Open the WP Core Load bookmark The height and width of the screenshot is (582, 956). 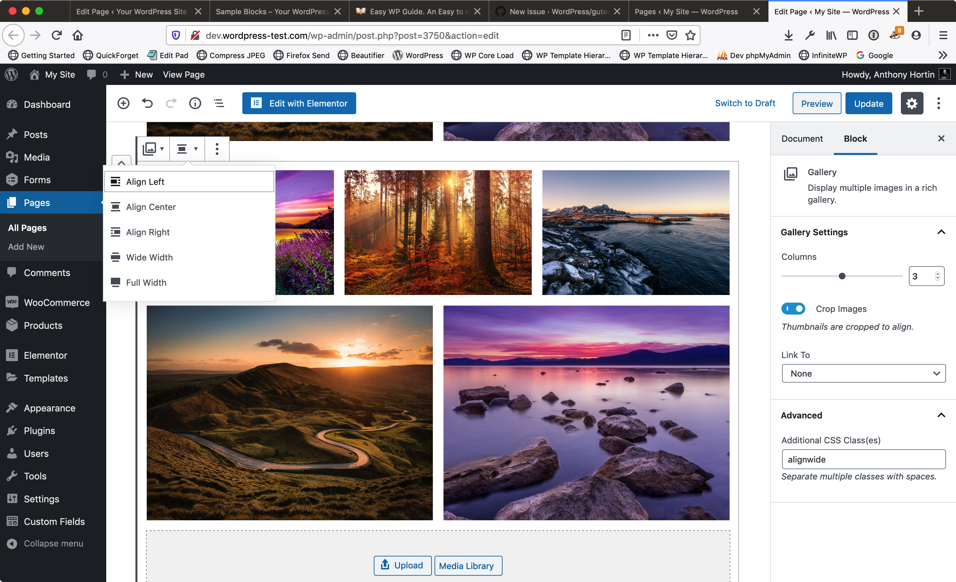[482, 55]
